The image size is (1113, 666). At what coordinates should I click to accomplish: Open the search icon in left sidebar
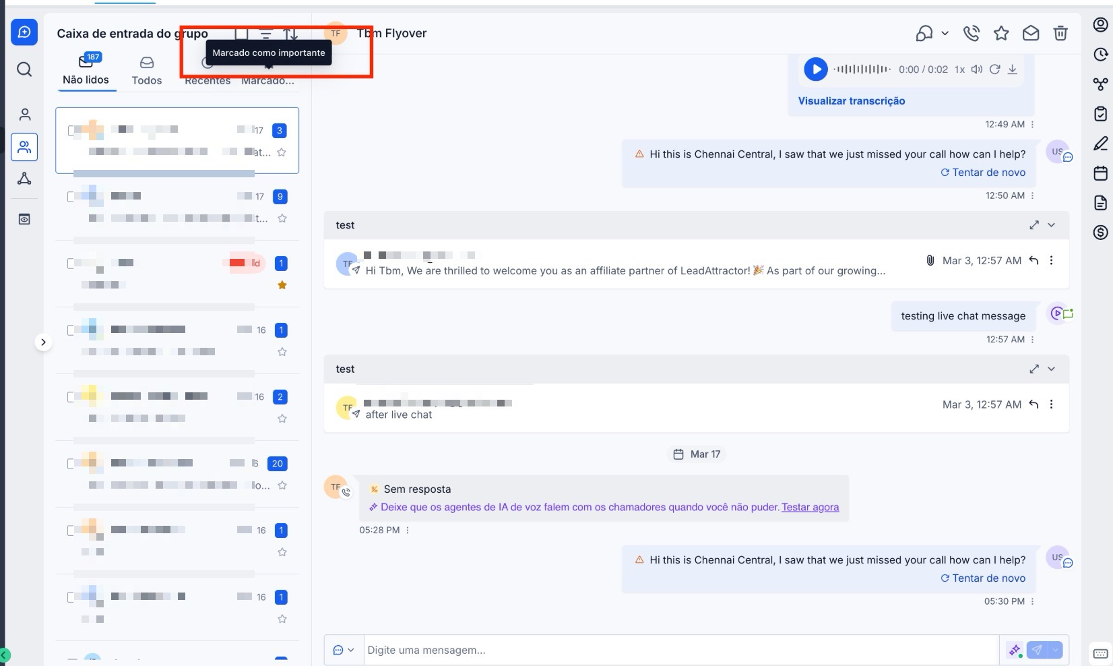click(x=24, y=69)
